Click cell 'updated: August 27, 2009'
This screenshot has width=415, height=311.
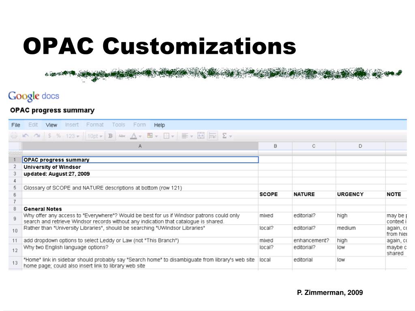[140, 174]
